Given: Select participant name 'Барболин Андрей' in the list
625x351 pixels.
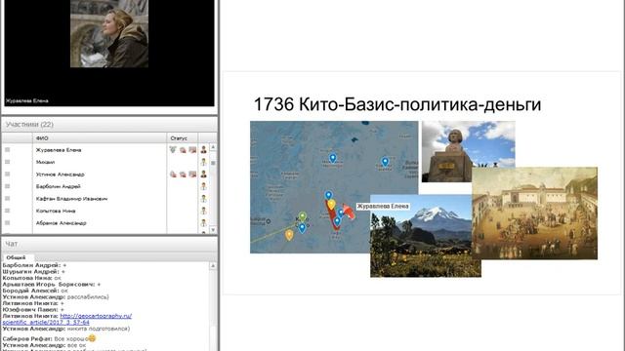Looking at the screenshot, I should coord(59,186).
